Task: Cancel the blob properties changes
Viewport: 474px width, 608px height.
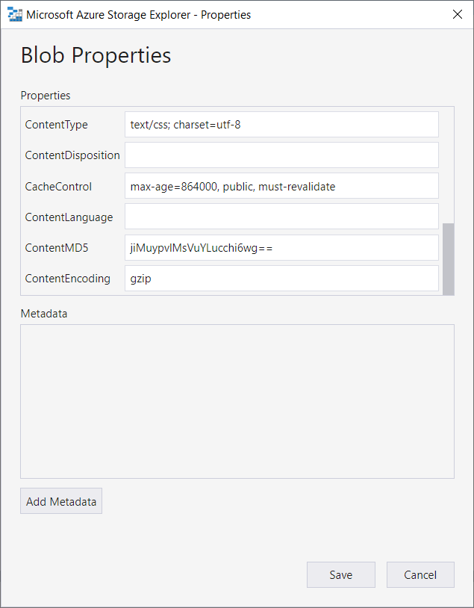Action: (420, 575)
